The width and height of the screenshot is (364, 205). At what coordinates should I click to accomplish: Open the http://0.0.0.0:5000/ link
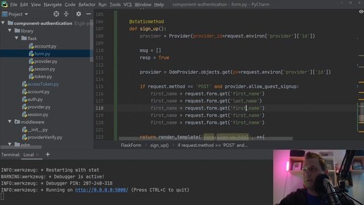pyautogui.click(x=101, y=190)
